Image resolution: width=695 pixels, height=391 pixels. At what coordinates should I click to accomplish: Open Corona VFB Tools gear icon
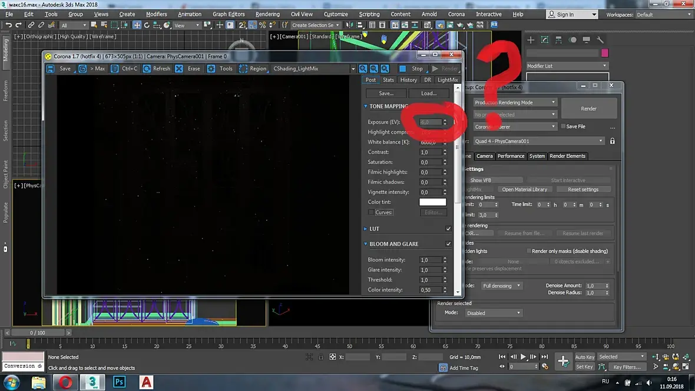(211, 69)
